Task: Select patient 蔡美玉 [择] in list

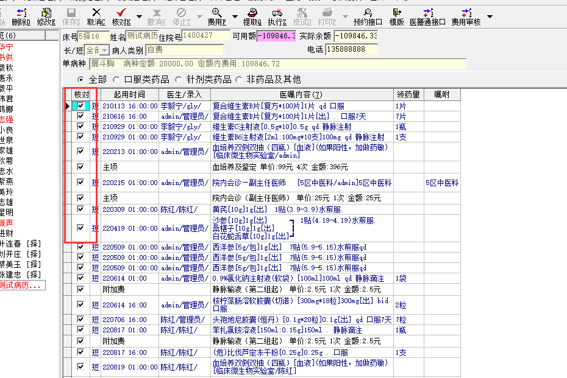Action: pyautogui.click(x=21, y=264)
